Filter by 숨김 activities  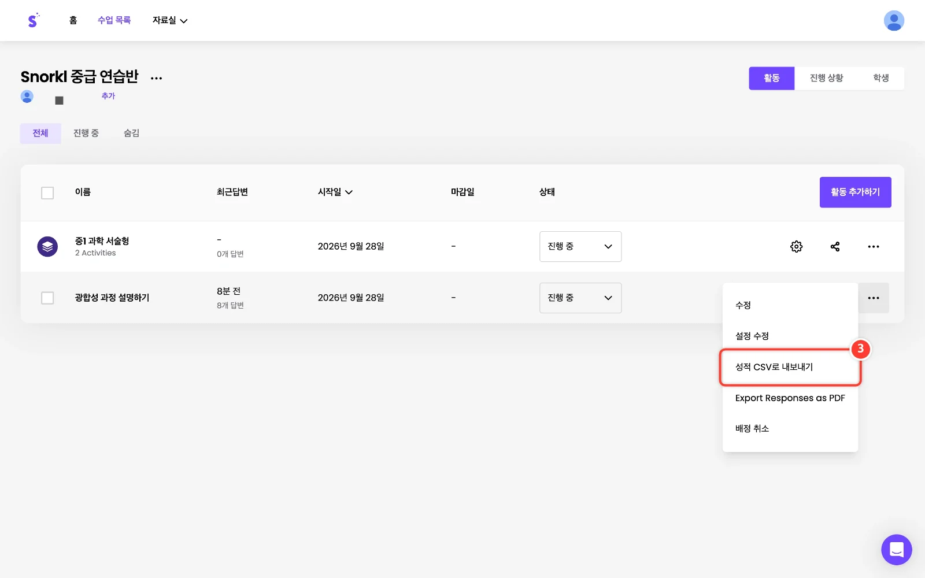pos(131,134)
